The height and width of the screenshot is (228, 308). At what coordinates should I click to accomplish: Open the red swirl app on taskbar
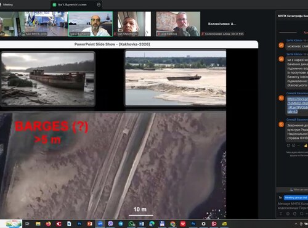[214, 224]
